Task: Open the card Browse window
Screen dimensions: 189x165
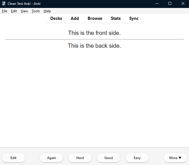Action: coord(95,18)
